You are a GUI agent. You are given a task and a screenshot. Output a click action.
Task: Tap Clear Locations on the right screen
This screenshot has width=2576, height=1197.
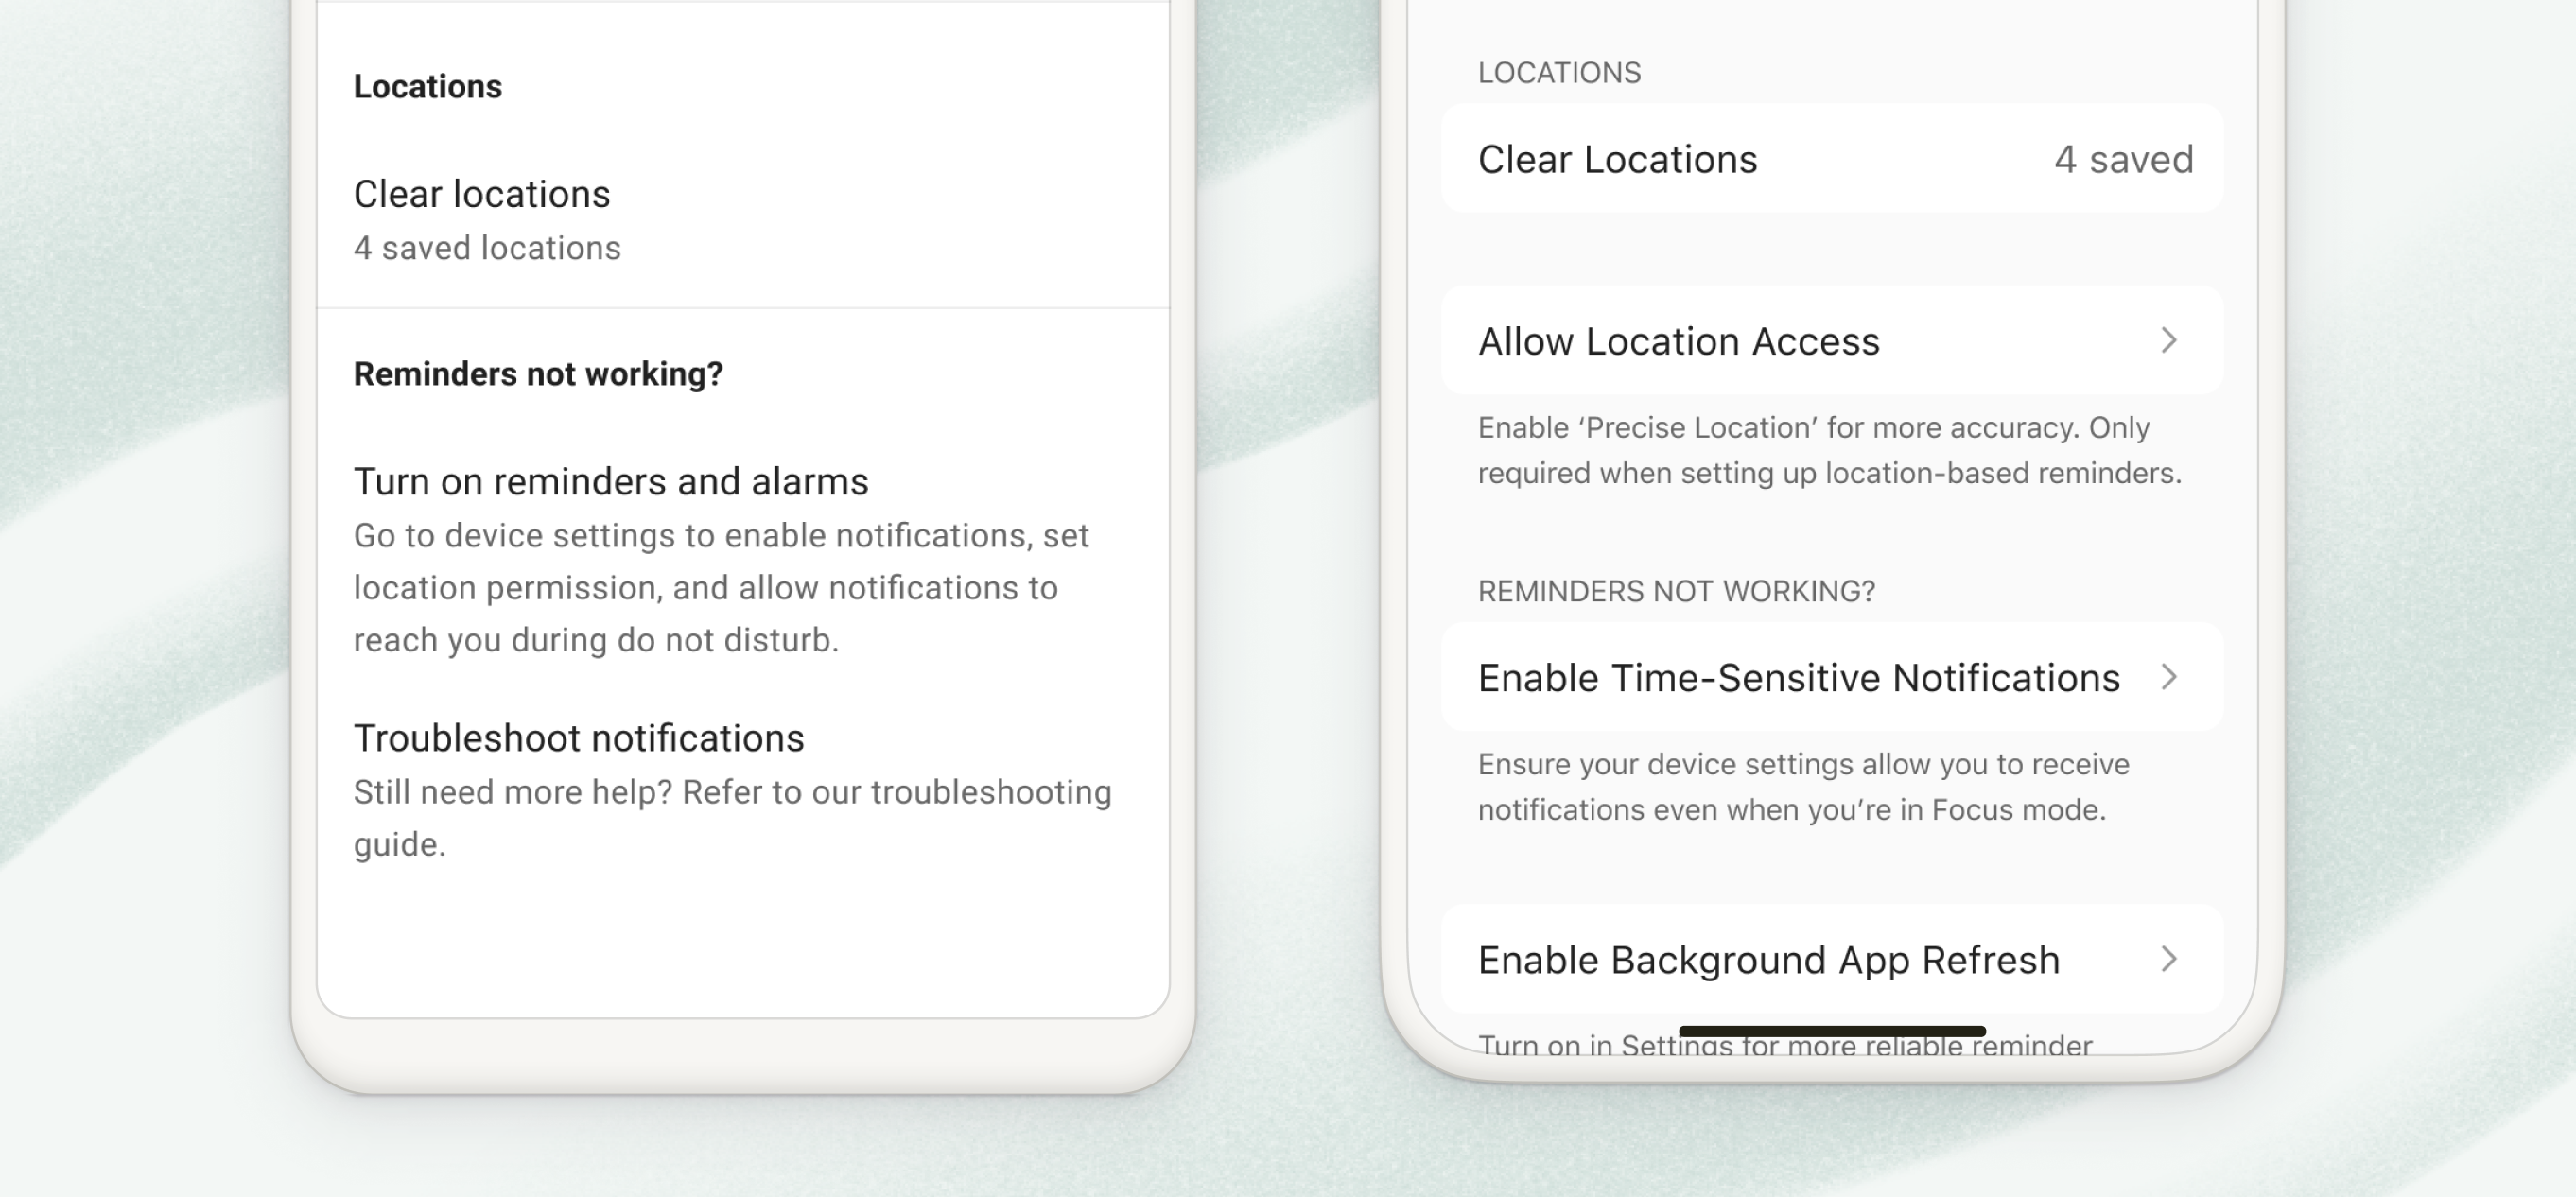point(1617,158)
